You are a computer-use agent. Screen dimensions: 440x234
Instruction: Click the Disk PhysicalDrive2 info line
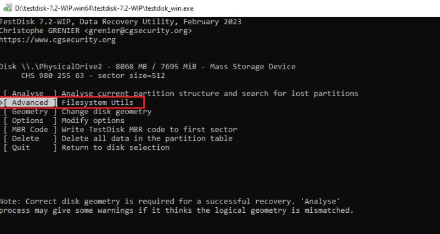click(147, 67)
